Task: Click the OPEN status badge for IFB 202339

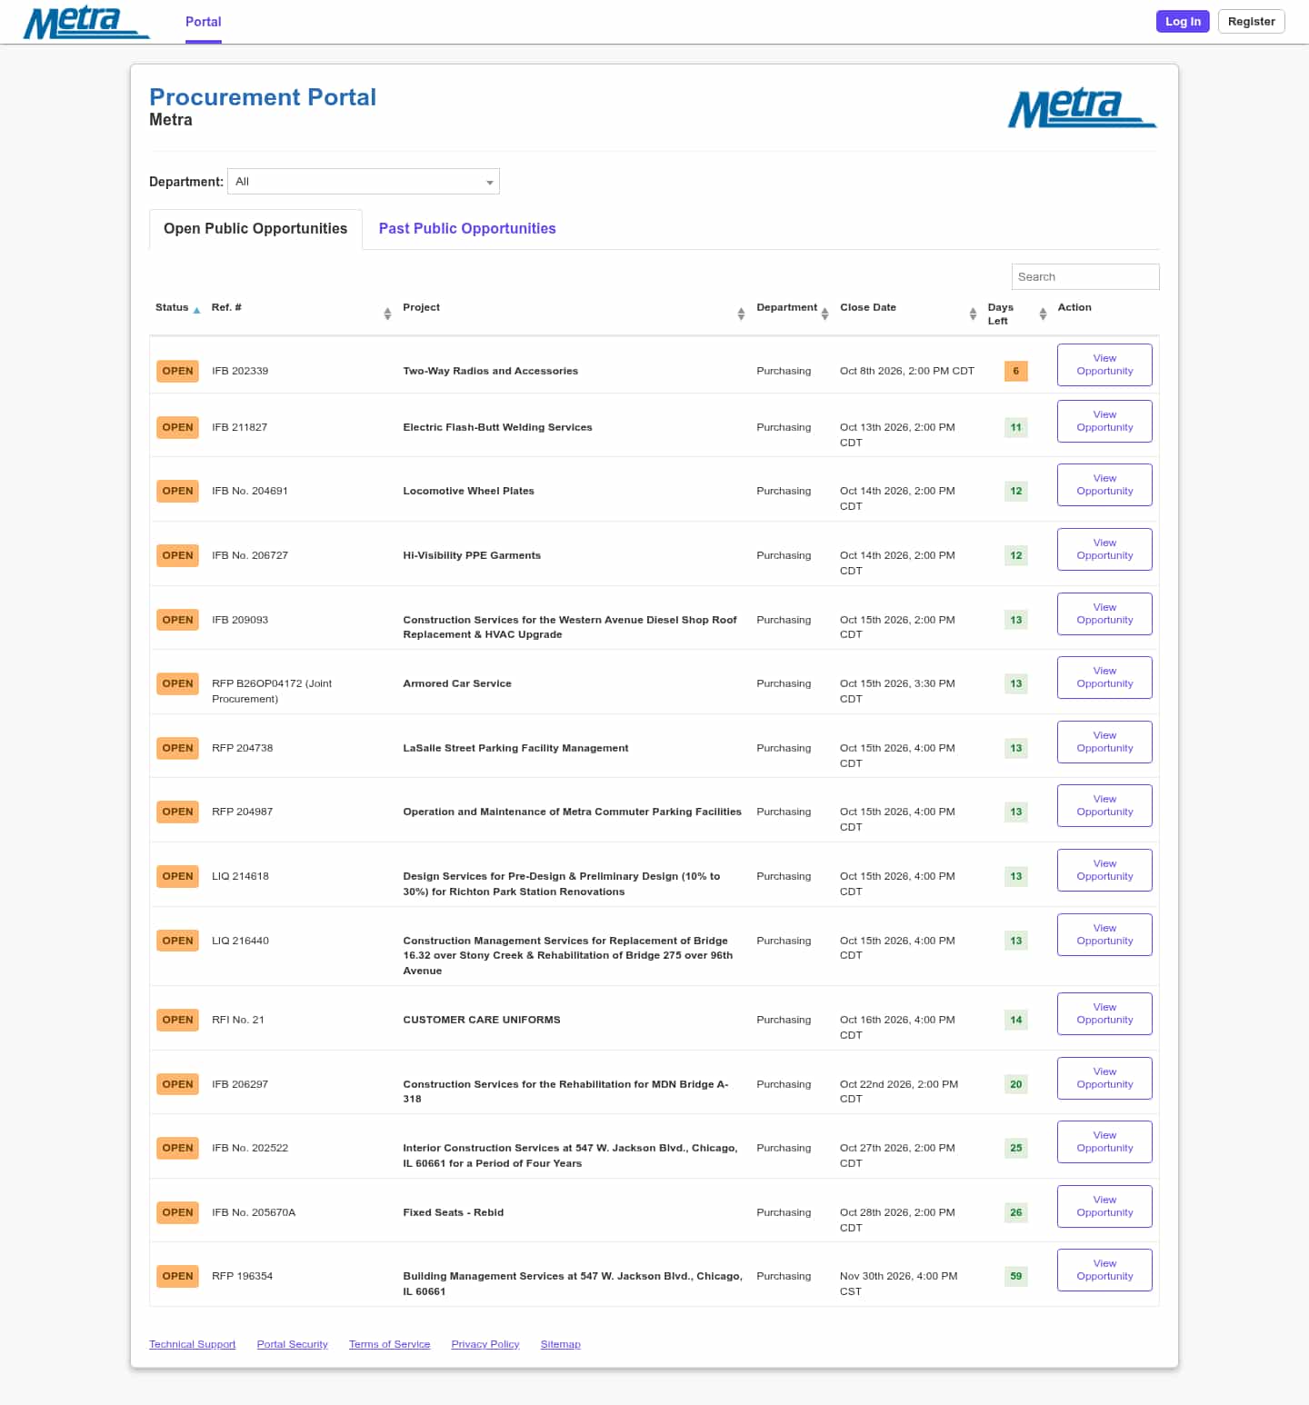Action: 177,371
